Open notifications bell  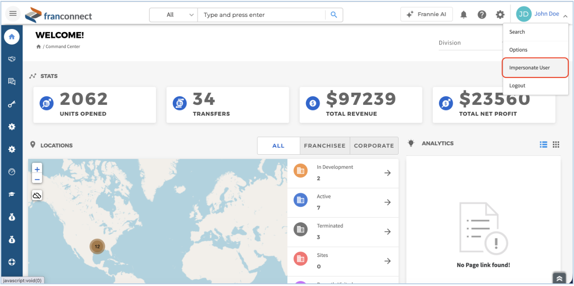coord(464,15)
